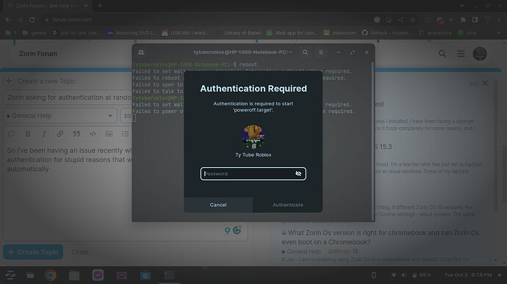Open Zorin Forum hamburger menu
The width and height of the screenshot is (507, 284).
(x=461, y=54)
